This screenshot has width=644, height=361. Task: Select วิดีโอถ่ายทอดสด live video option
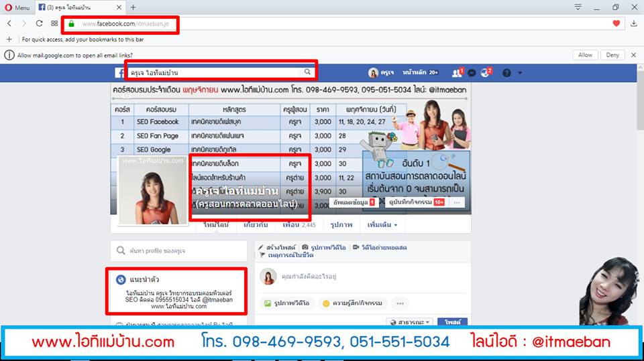click(380, 247)
